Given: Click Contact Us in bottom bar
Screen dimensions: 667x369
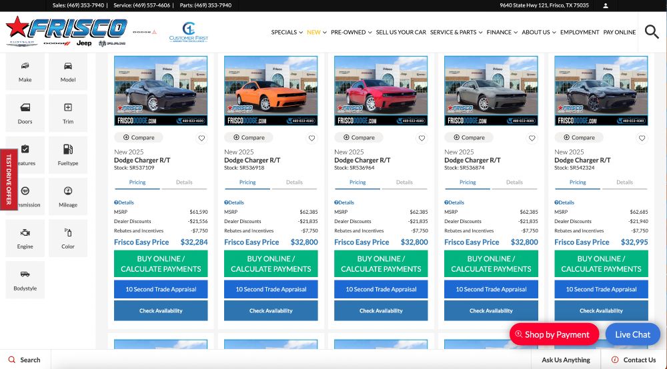Looking at the screenshot, I should (634, 360).
